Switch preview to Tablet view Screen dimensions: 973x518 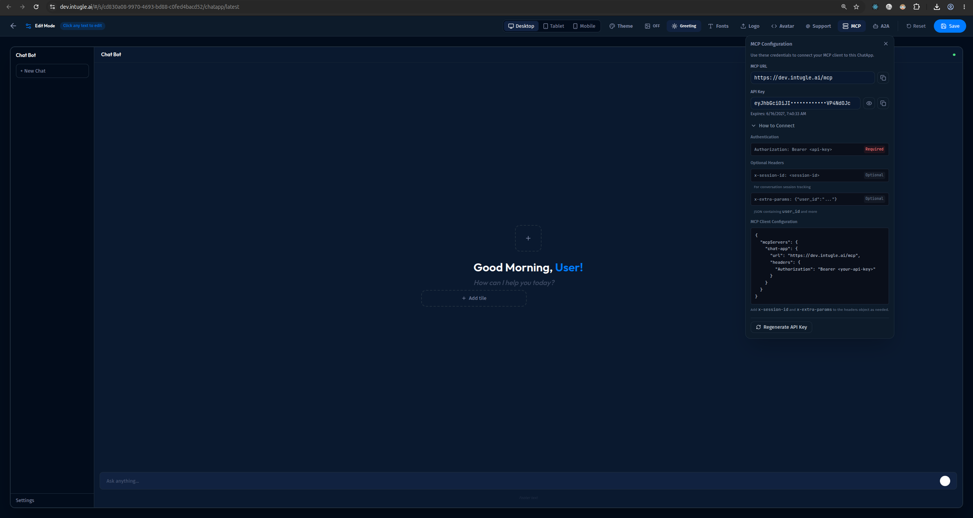(x=554, y=26)
